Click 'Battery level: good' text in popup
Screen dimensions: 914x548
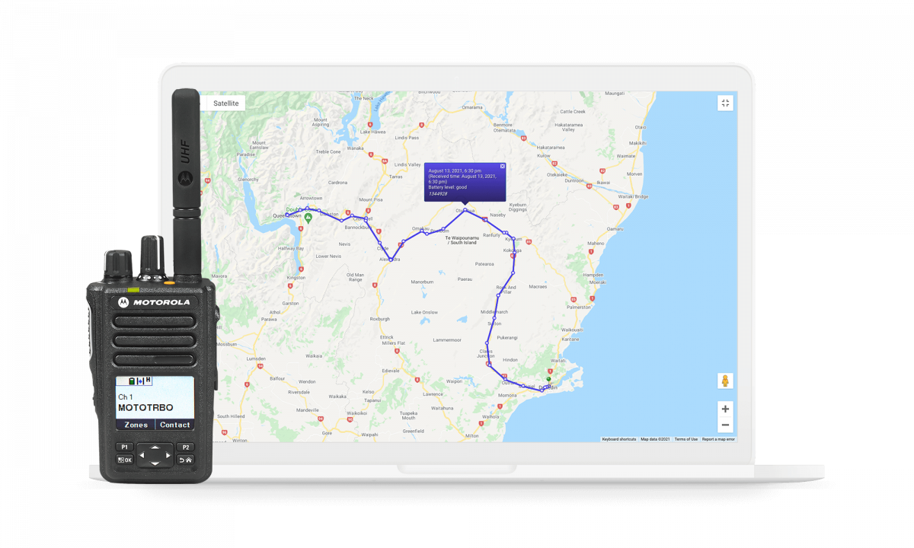pos(448,187)
